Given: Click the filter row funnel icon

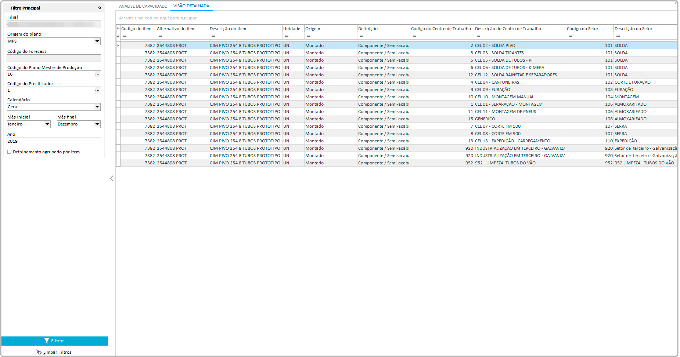Looking at the screenshot, I should point(118,36).
